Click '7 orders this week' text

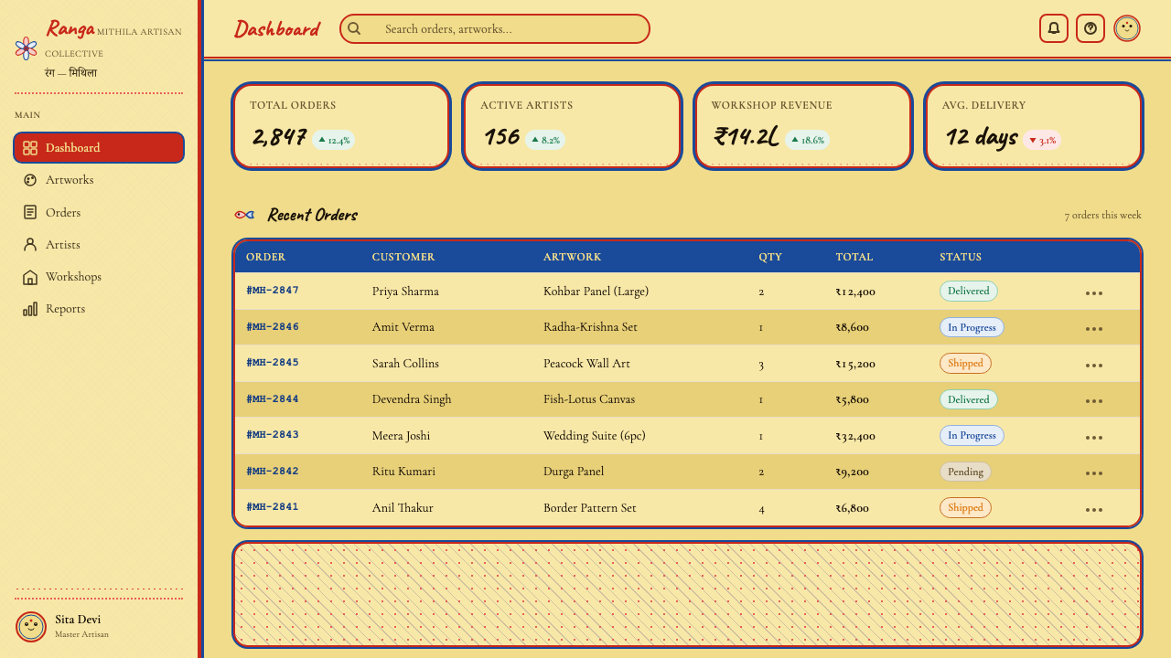pyautogui.click(x=1102, y=216)
